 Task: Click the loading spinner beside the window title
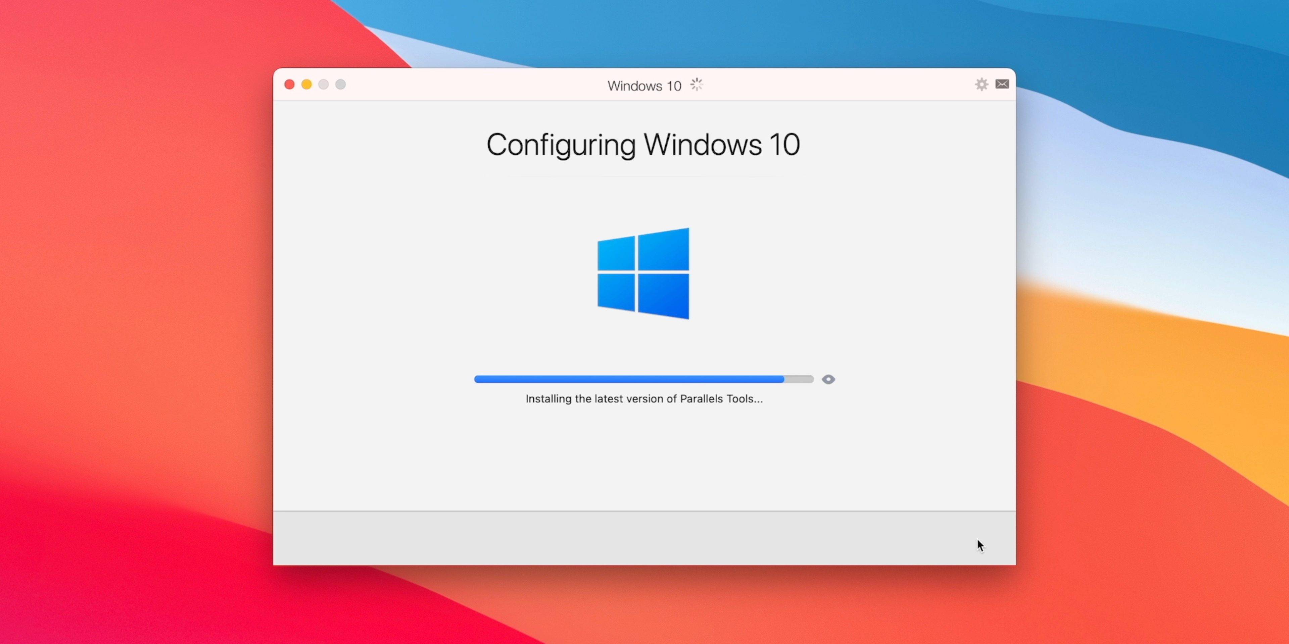pos(697,85)
